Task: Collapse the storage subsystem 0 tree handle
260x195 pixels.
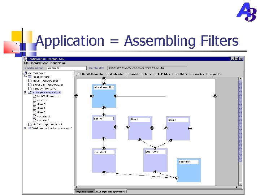Action: [25, 92]
